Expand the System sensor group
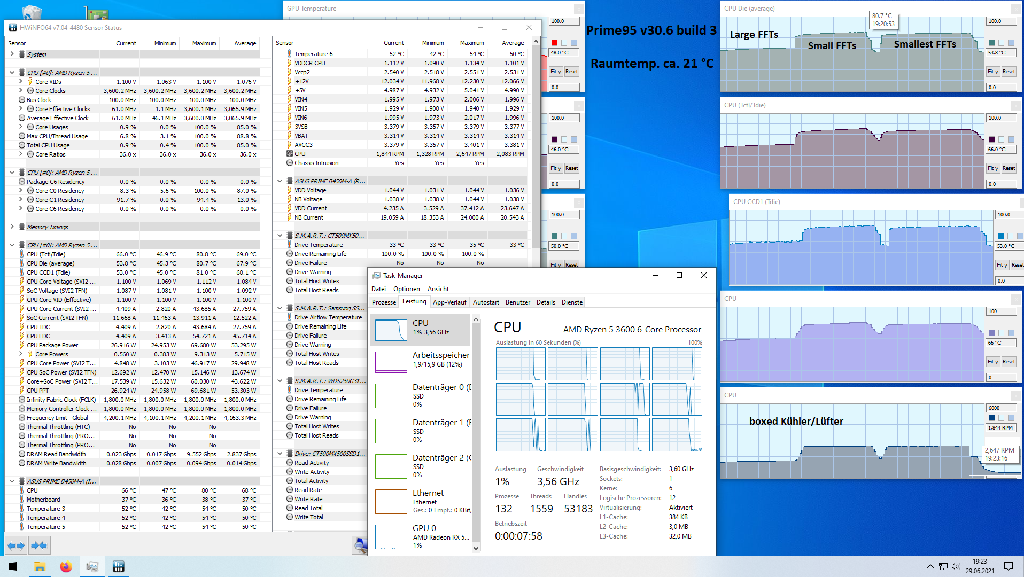This screenshot has width=1024, height=577. (x=12, y=54)
